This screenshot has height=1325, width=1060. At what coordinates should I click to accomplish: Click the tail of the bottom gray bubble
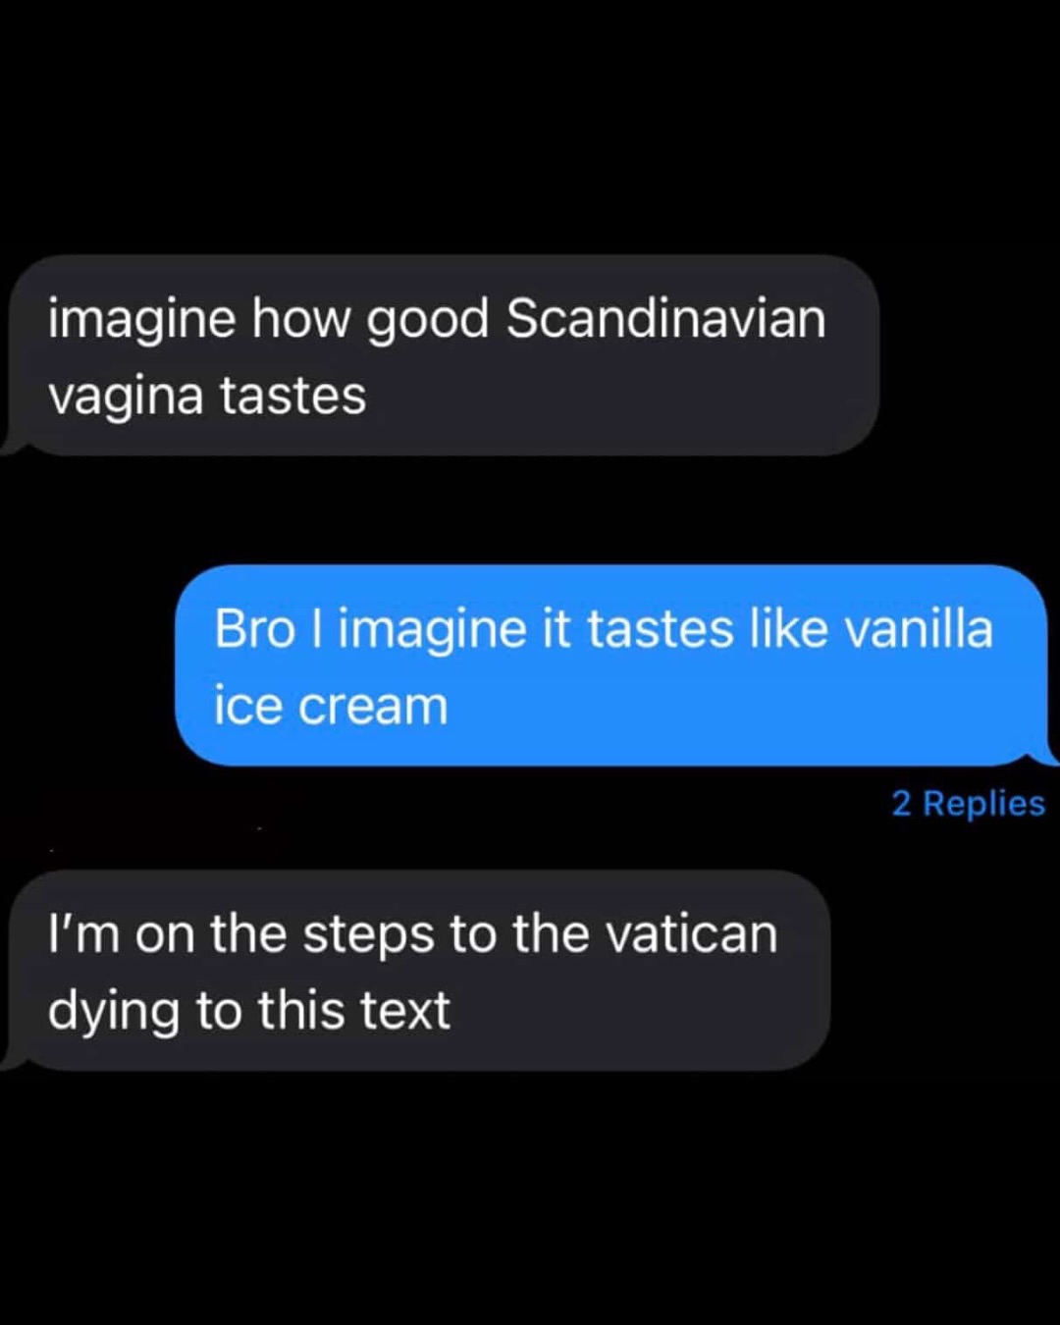click(x=13, y=1060)
